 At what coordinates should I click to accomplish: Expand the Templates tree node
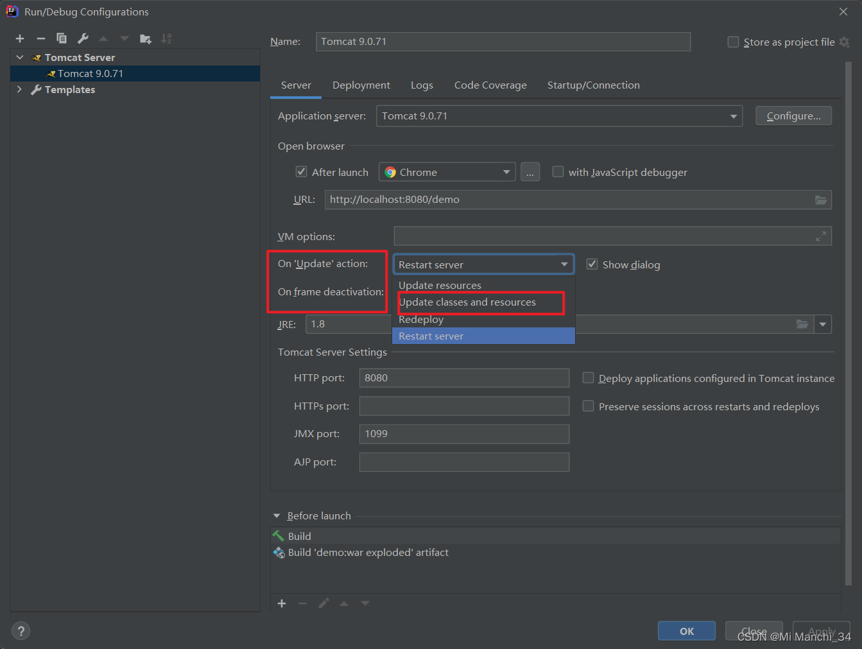click(x=19, y=89)
